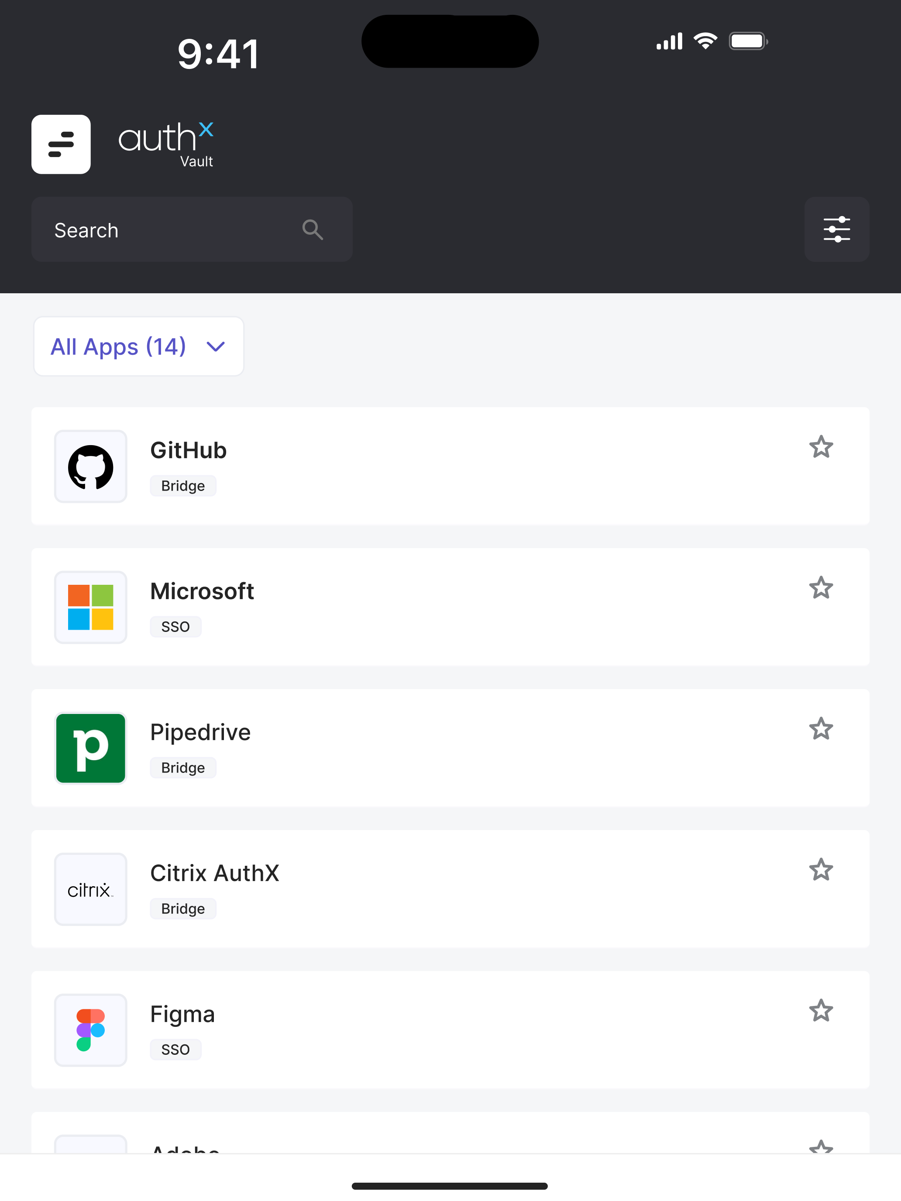Click Figma's SSO tag

pyautogui.click(x=175, y=1050)
